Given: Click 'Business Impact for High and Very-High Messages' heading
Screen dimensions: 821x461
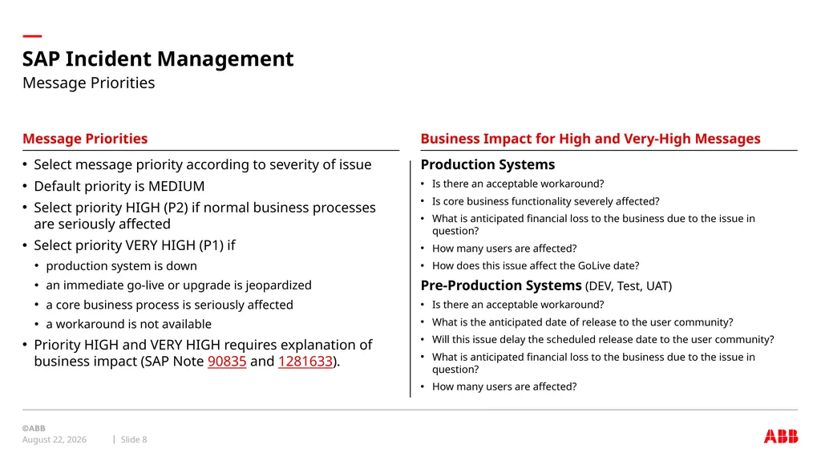Looking at the screenshot, I should pyautogui.click(x=590, y=138).
